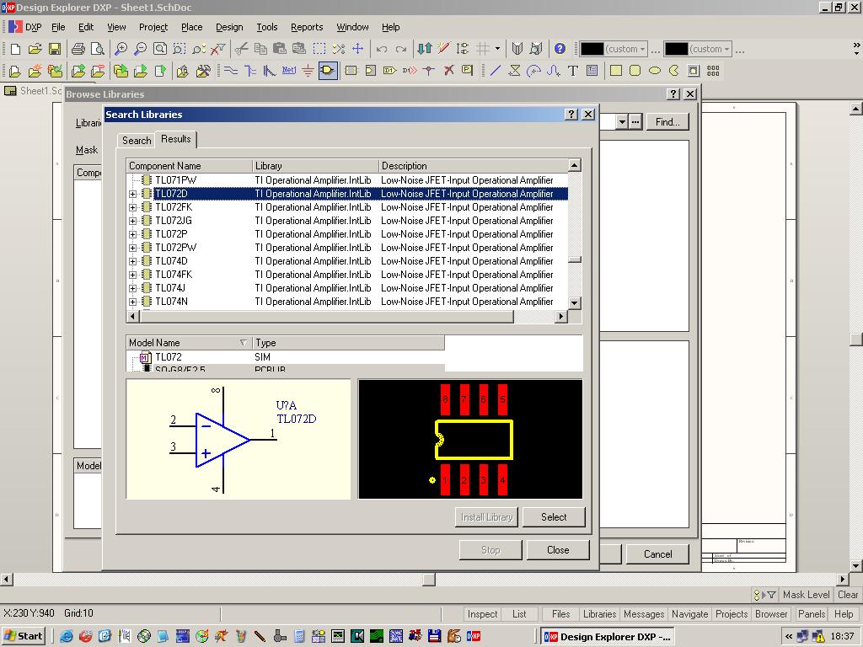Expand the TL072D component row
Screen dimensions: 863x647
click(132, 195)
